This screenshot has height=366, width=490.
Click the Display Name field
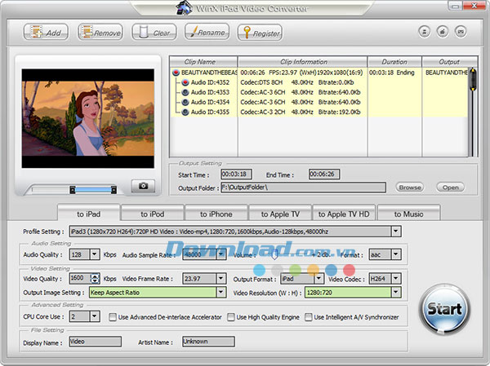pyautogui.click(x=96, y=342)
